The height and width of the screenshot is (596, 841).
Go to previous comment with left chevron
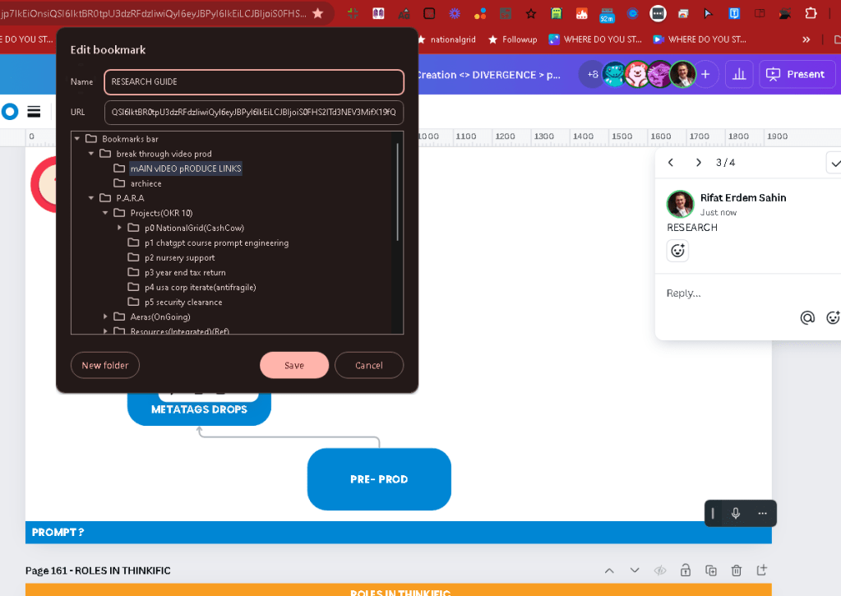click(x=671, y=163)
